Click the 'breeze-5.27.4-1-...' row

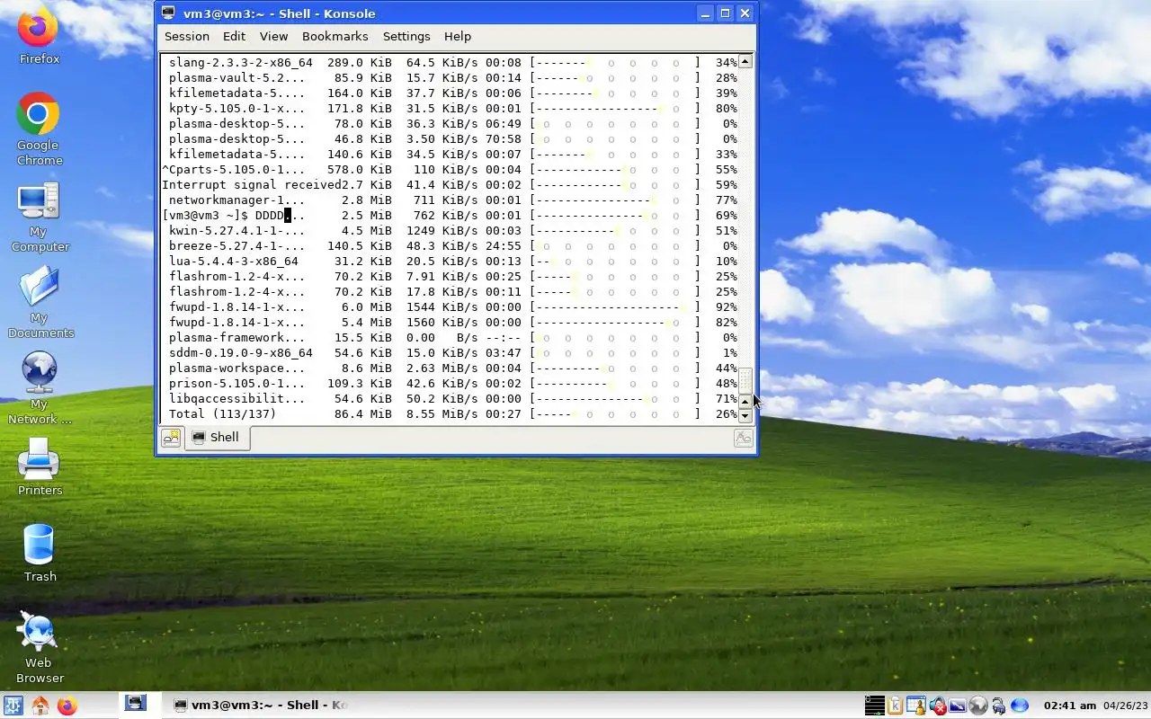coord(450,246)
